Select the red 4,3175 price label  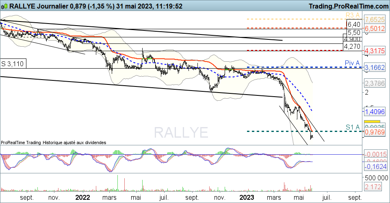[375, 51]
